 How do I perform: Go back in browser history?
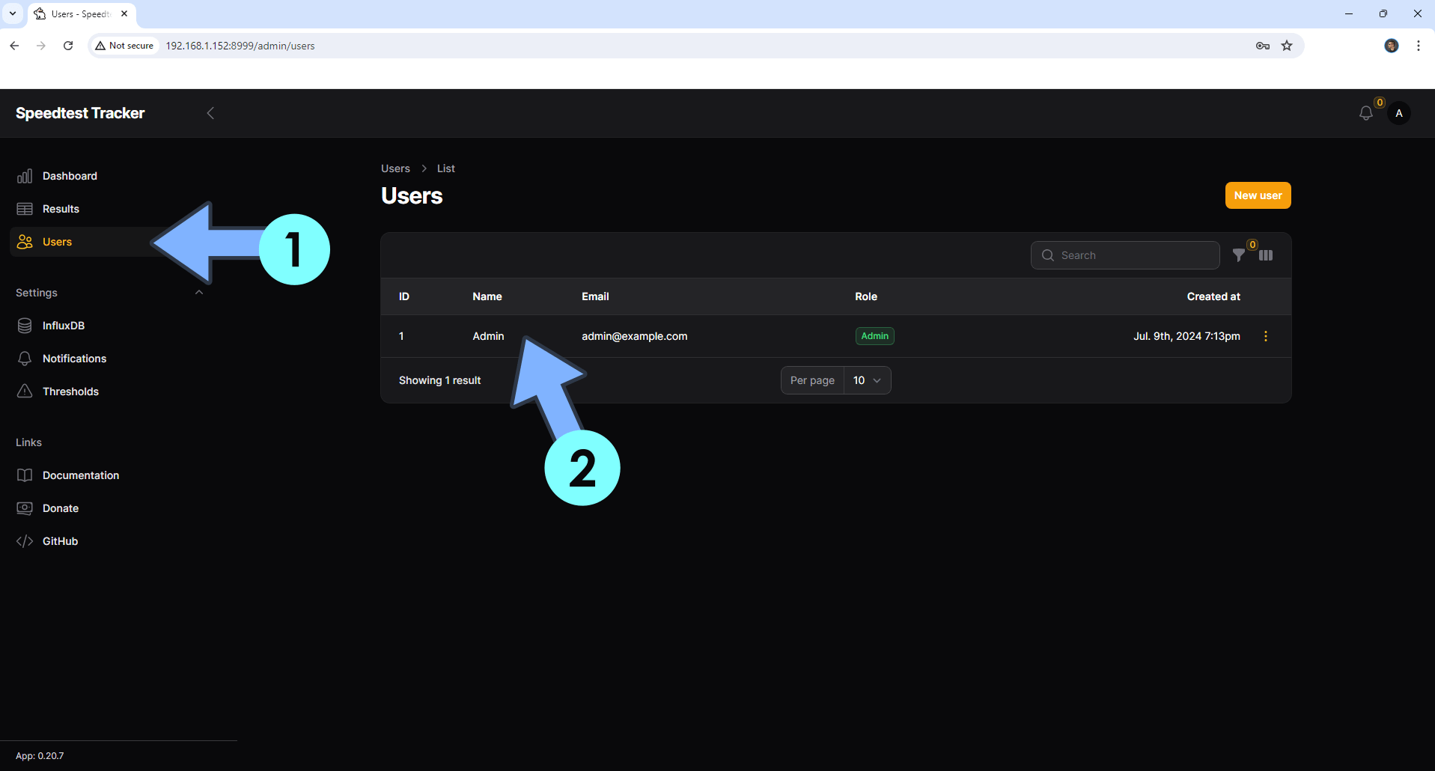(14, 46)
